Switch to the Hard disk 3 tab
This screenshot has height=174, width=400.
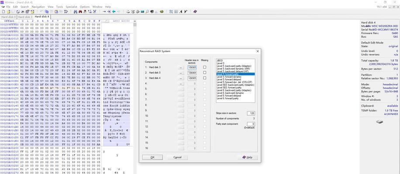pyautogui.click(x=25, y=17)
